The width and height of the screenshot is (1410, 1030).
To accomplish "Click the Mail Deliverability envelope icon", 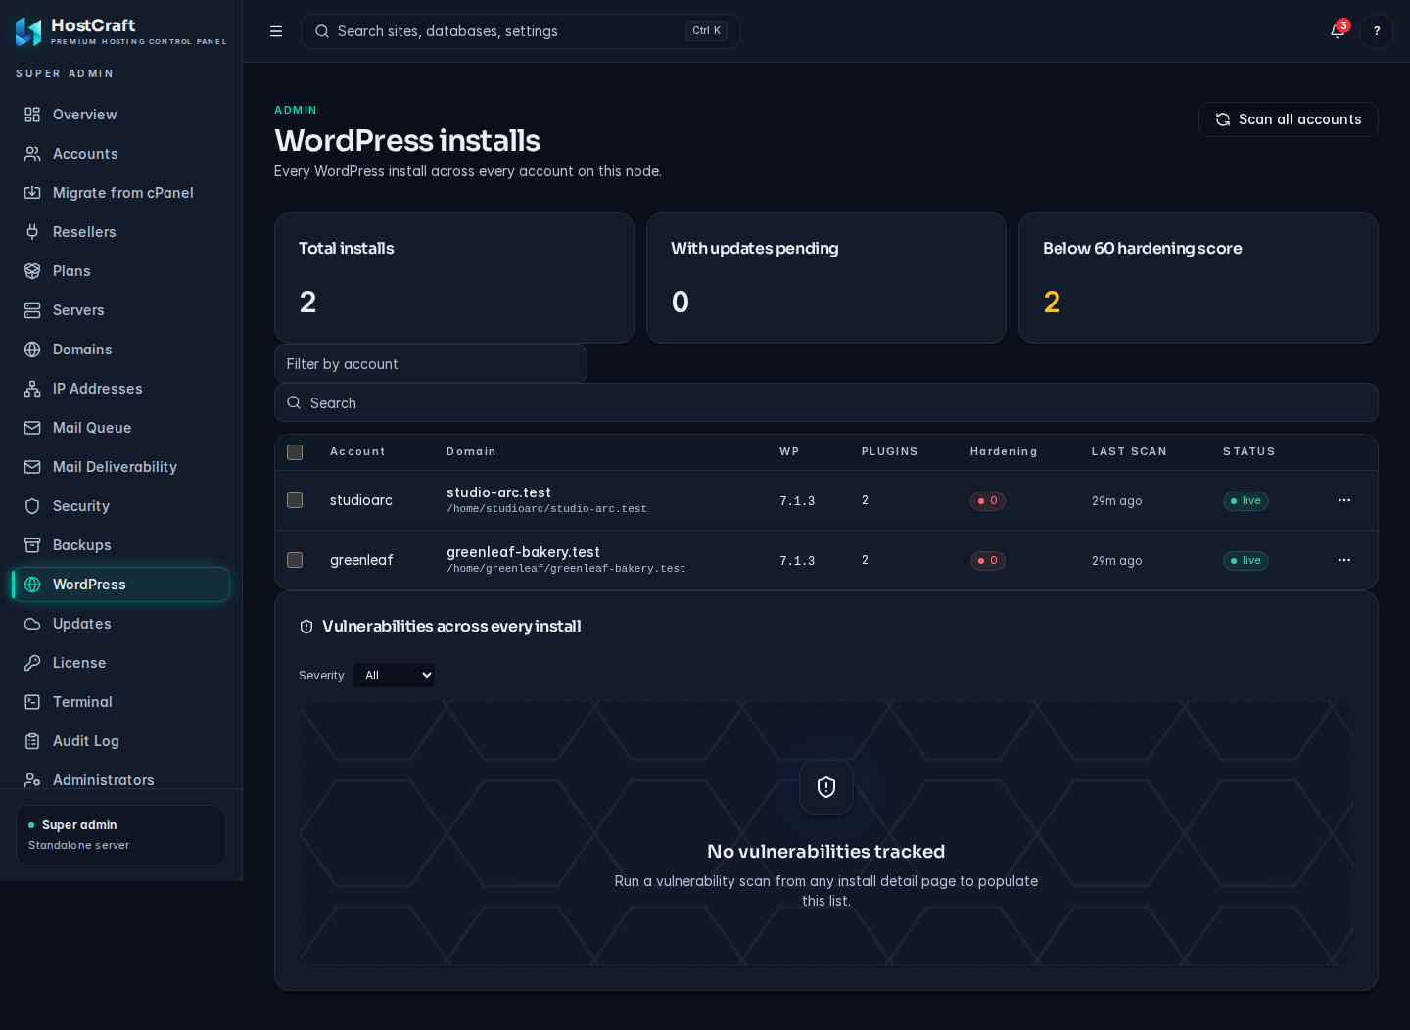I will coord(32,467).
